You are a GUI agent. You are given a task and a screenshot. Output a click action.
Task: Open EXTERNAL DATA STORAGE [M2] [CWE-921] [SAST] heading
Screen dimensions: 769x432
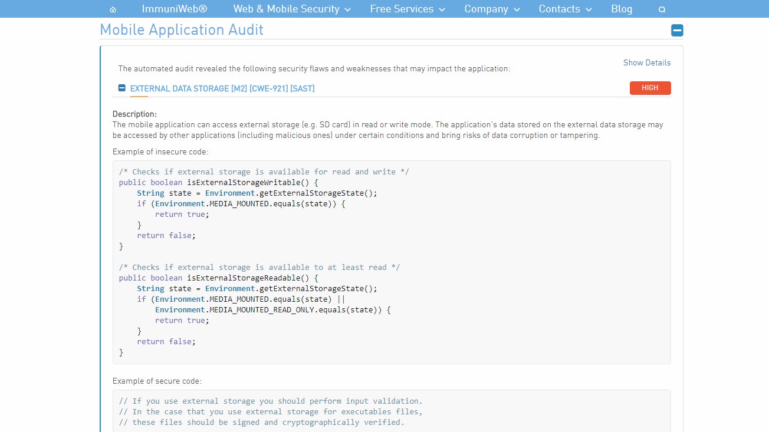[222, 88]
